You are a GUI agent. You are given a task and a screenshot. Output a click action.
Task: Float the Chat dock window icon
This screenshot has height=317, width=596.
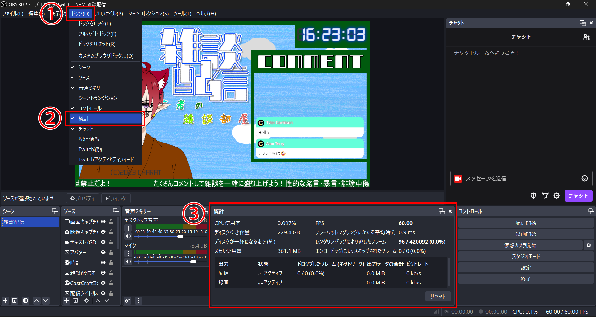583,23
